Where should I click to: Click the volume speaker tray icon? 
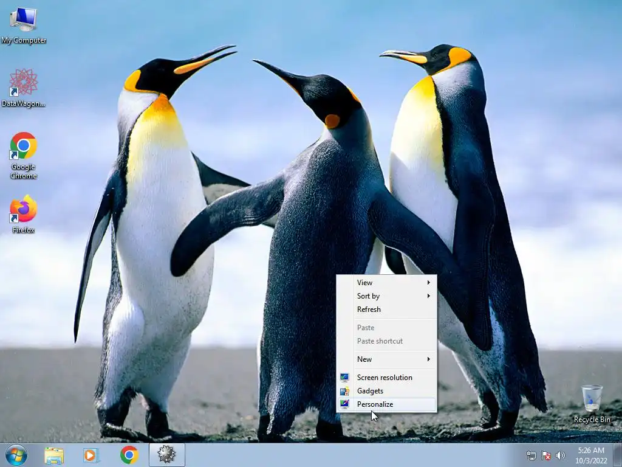coord(561,455)
